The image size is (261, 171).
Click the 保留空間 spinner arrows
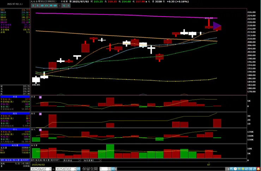(x=109, y=169)
